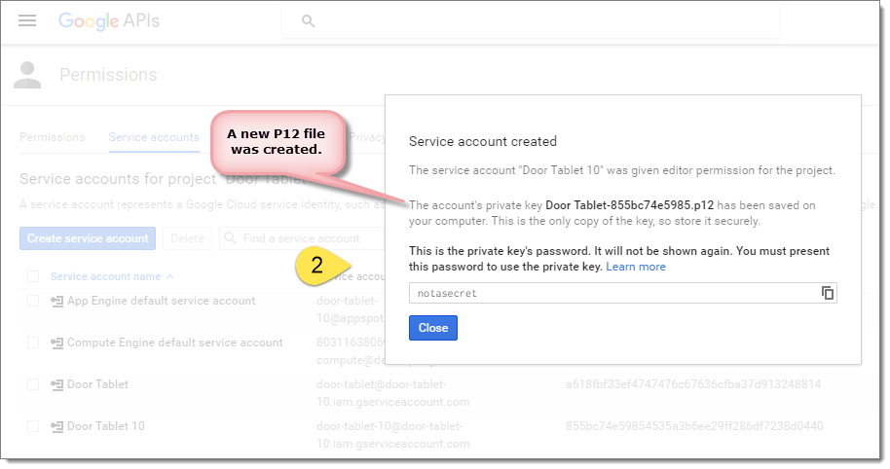Check the App Engine default service account row
The width and height of the screenshot is (890, 469).
(33, 302)
